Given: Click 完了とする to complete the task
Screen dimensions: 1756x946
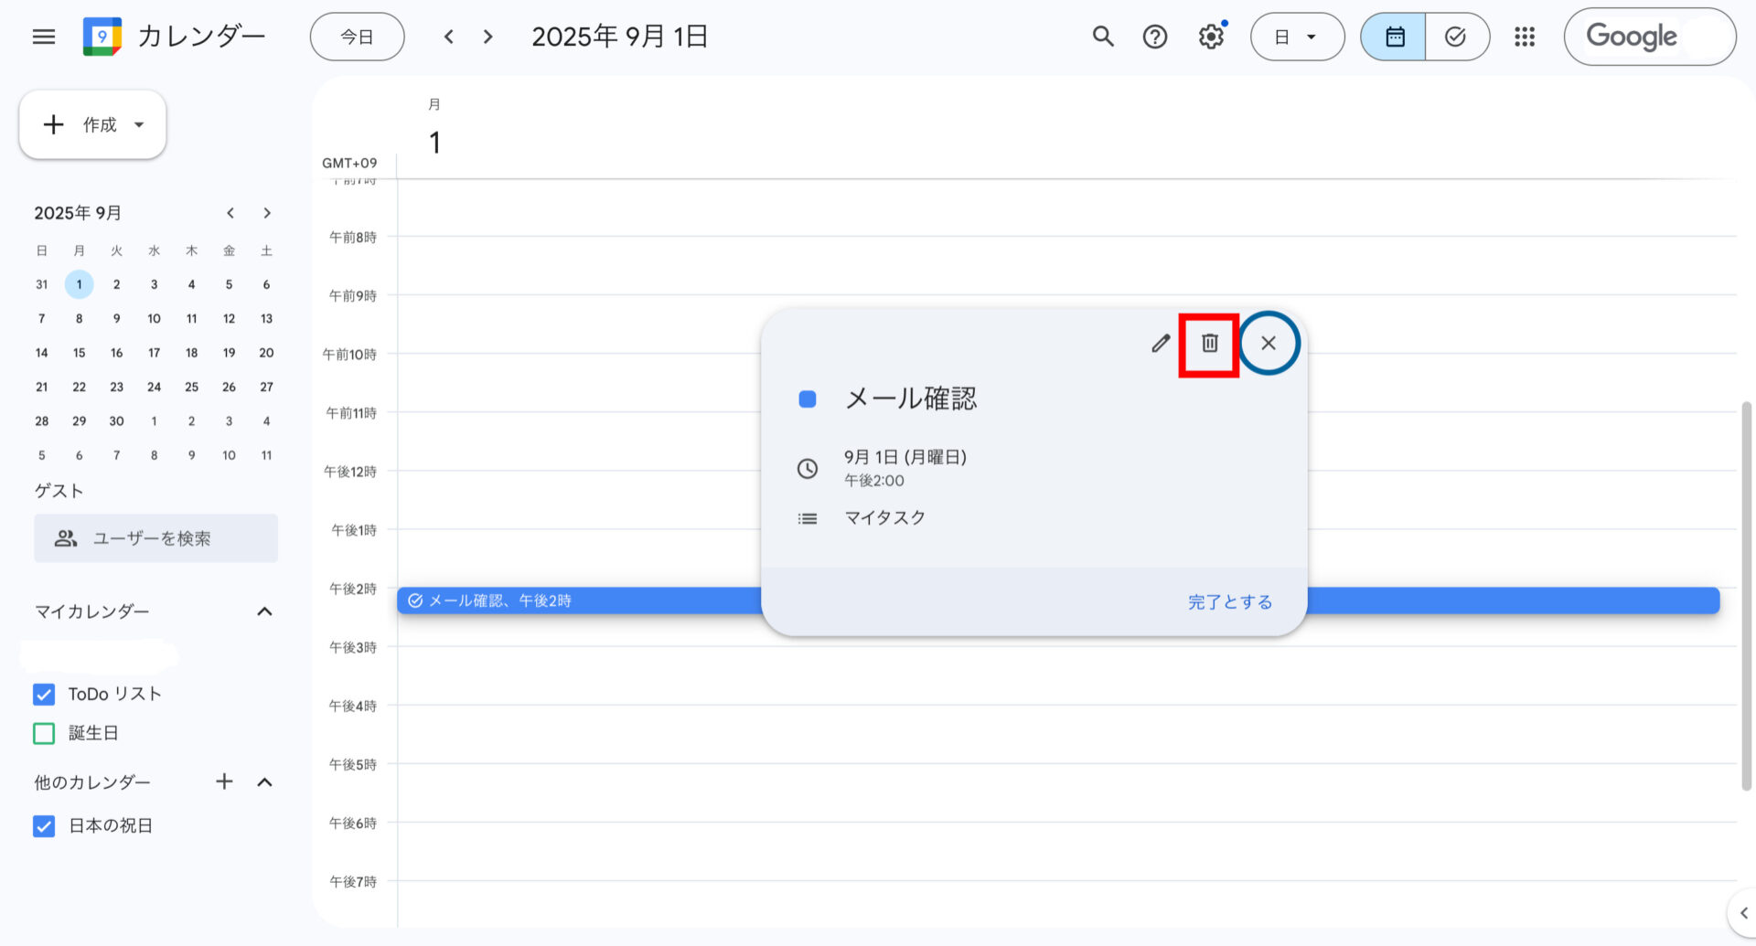Looking at the screenshot, I should click(1229, 601).
